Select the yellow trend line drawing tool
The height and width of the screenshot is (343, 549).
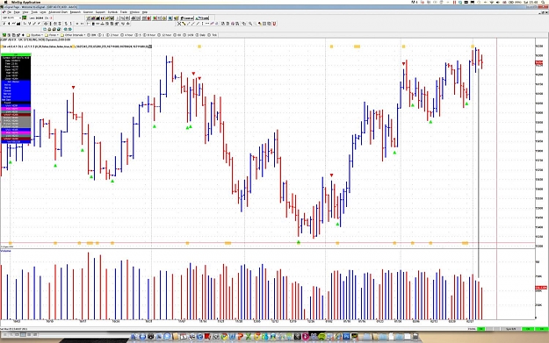point(184,24)
